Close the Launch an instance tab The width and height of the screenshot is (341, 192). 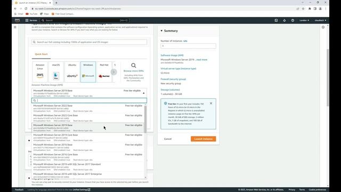coord(50,3)
